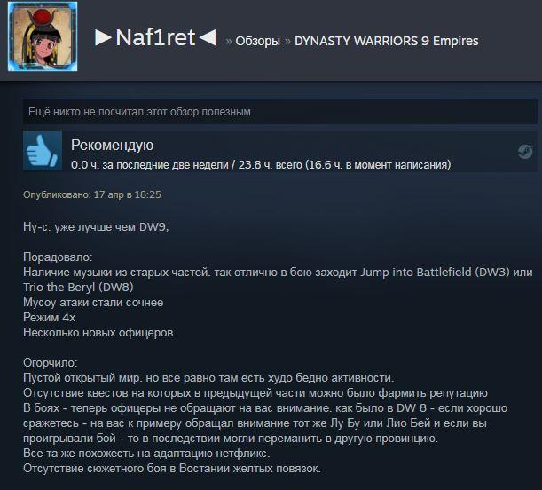Click the playtime summary line with 23.8 ч.
The image size is (542, 490).
pos(261,164)
